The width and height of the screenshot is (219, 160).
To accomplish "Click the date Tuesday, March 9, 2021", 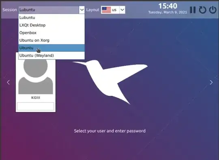I will click(167, 13).
